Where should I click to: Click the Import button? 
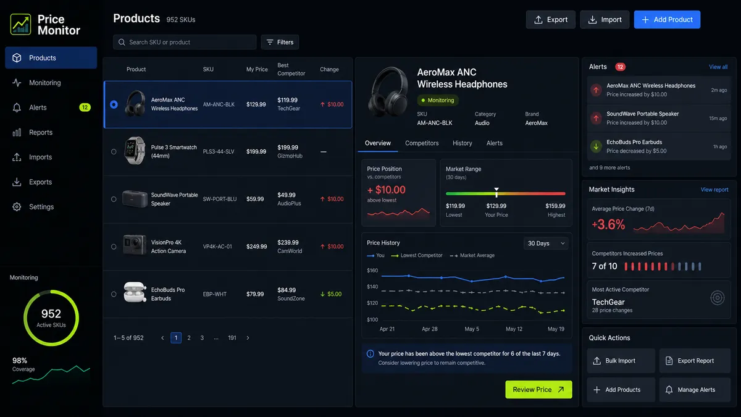pyautogui.click(x=605, y=19)
